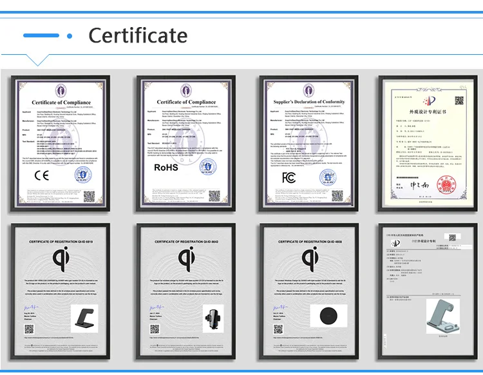
Task: Click the "Supplier's Declaration of Conformity" title
Action: pyautogui.click(x=309, y=102)
